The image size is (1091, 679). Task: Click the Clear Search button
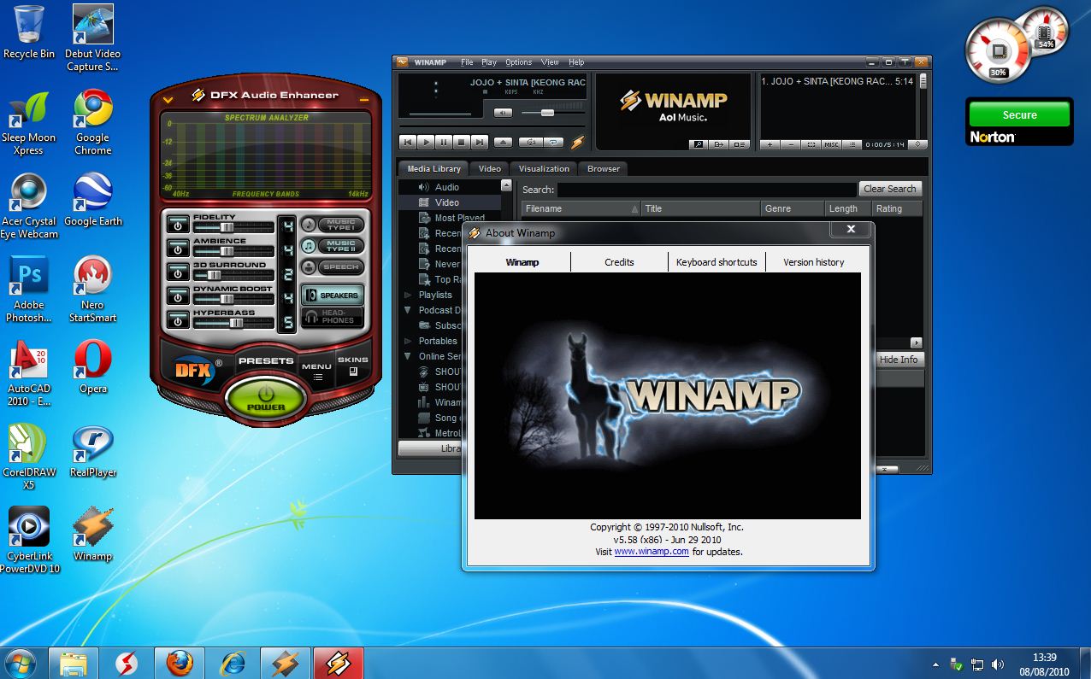889,189
